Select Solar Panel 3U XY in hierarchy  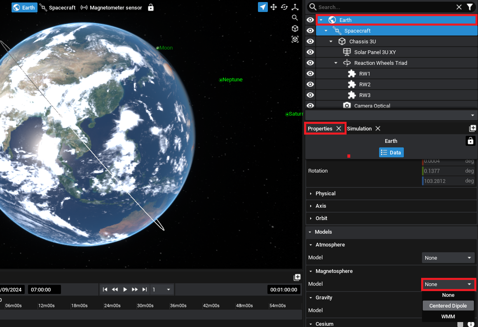(375, 52)
